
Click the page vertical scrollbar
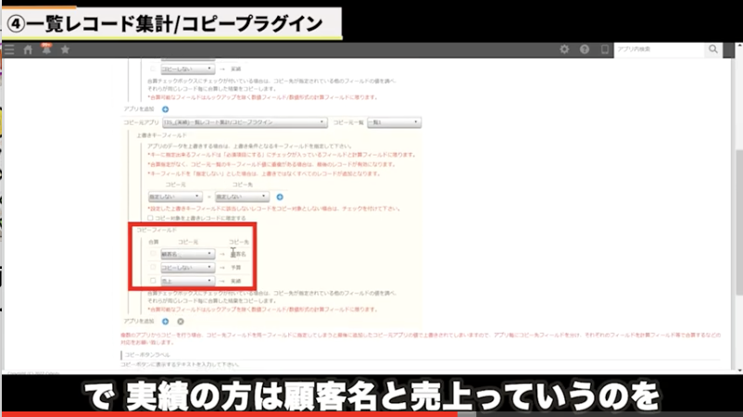click(737, 185)
